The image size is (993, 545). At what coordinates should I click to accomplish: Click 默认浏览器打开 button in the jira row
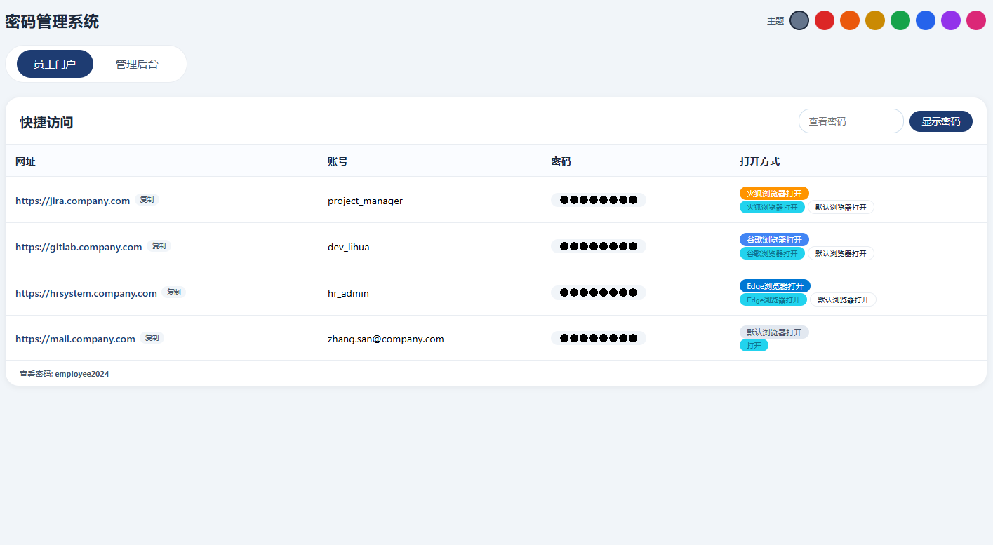841,207
